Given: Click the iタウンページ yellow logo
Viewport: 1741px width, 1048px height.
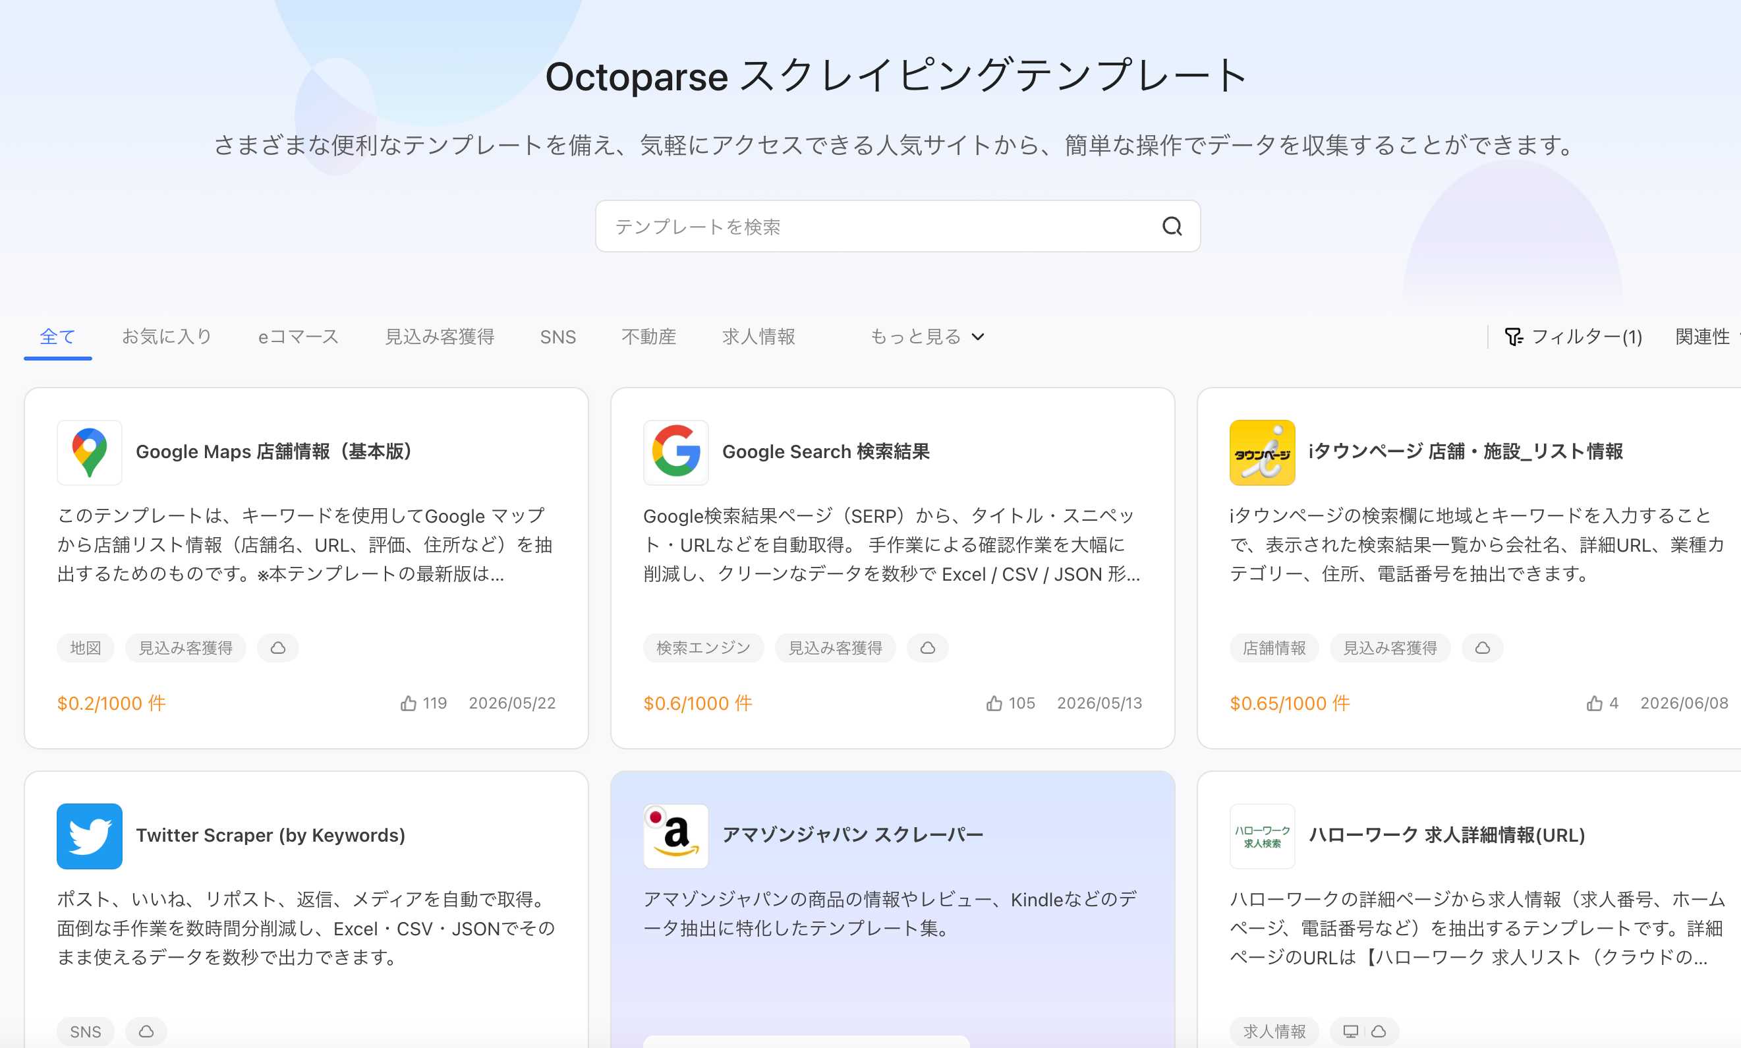Looking at the screenshot, I should tap(1263, 452).
